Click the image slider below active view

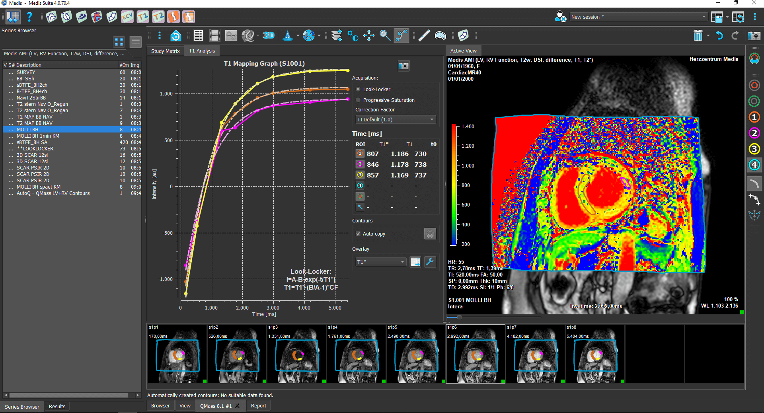point(459,318)
